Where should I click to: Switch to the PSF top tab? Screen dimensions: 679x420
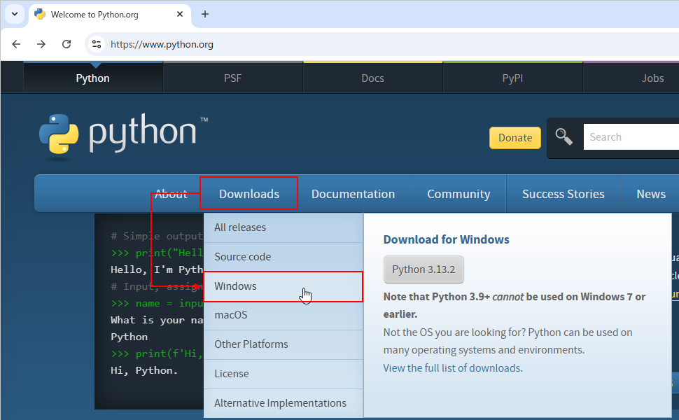tap(232, 78)
